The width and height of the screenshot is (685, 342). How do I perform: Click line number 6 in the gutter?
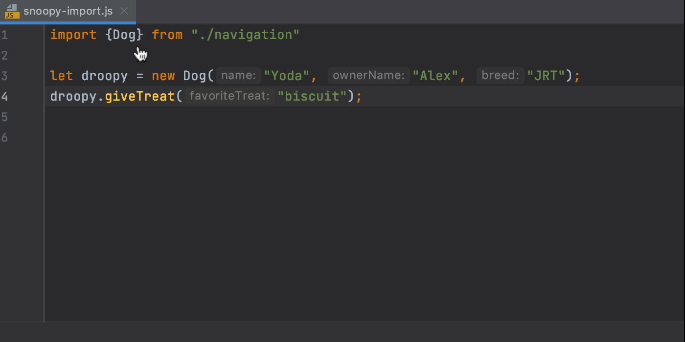pyautogui.click(x=4, y=138)
